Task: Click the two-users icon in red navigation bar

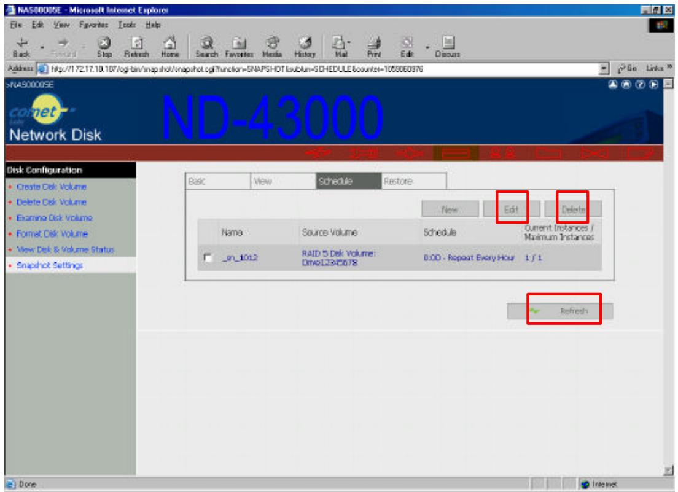Action: [x=502, y=153]
